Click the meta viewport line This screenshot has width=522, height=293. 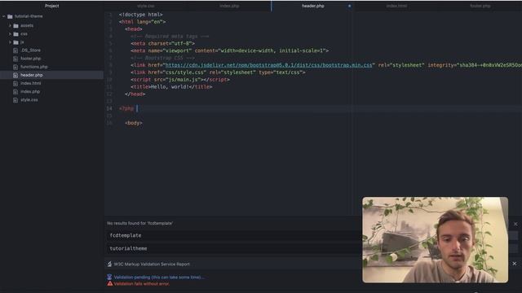pyautogui.click(x=230, y=50)
